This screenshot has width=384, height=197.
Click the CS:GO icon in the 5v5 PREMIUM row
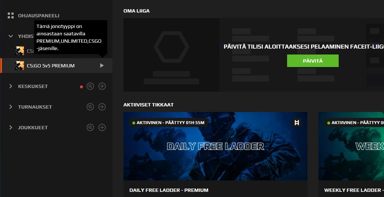click(x=20, y=66)
